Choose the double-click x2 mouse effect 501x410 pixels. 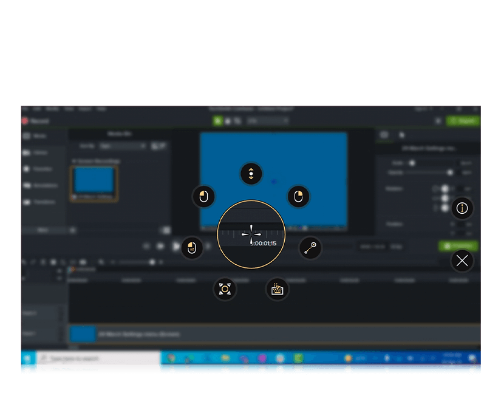tap(192, 248)
